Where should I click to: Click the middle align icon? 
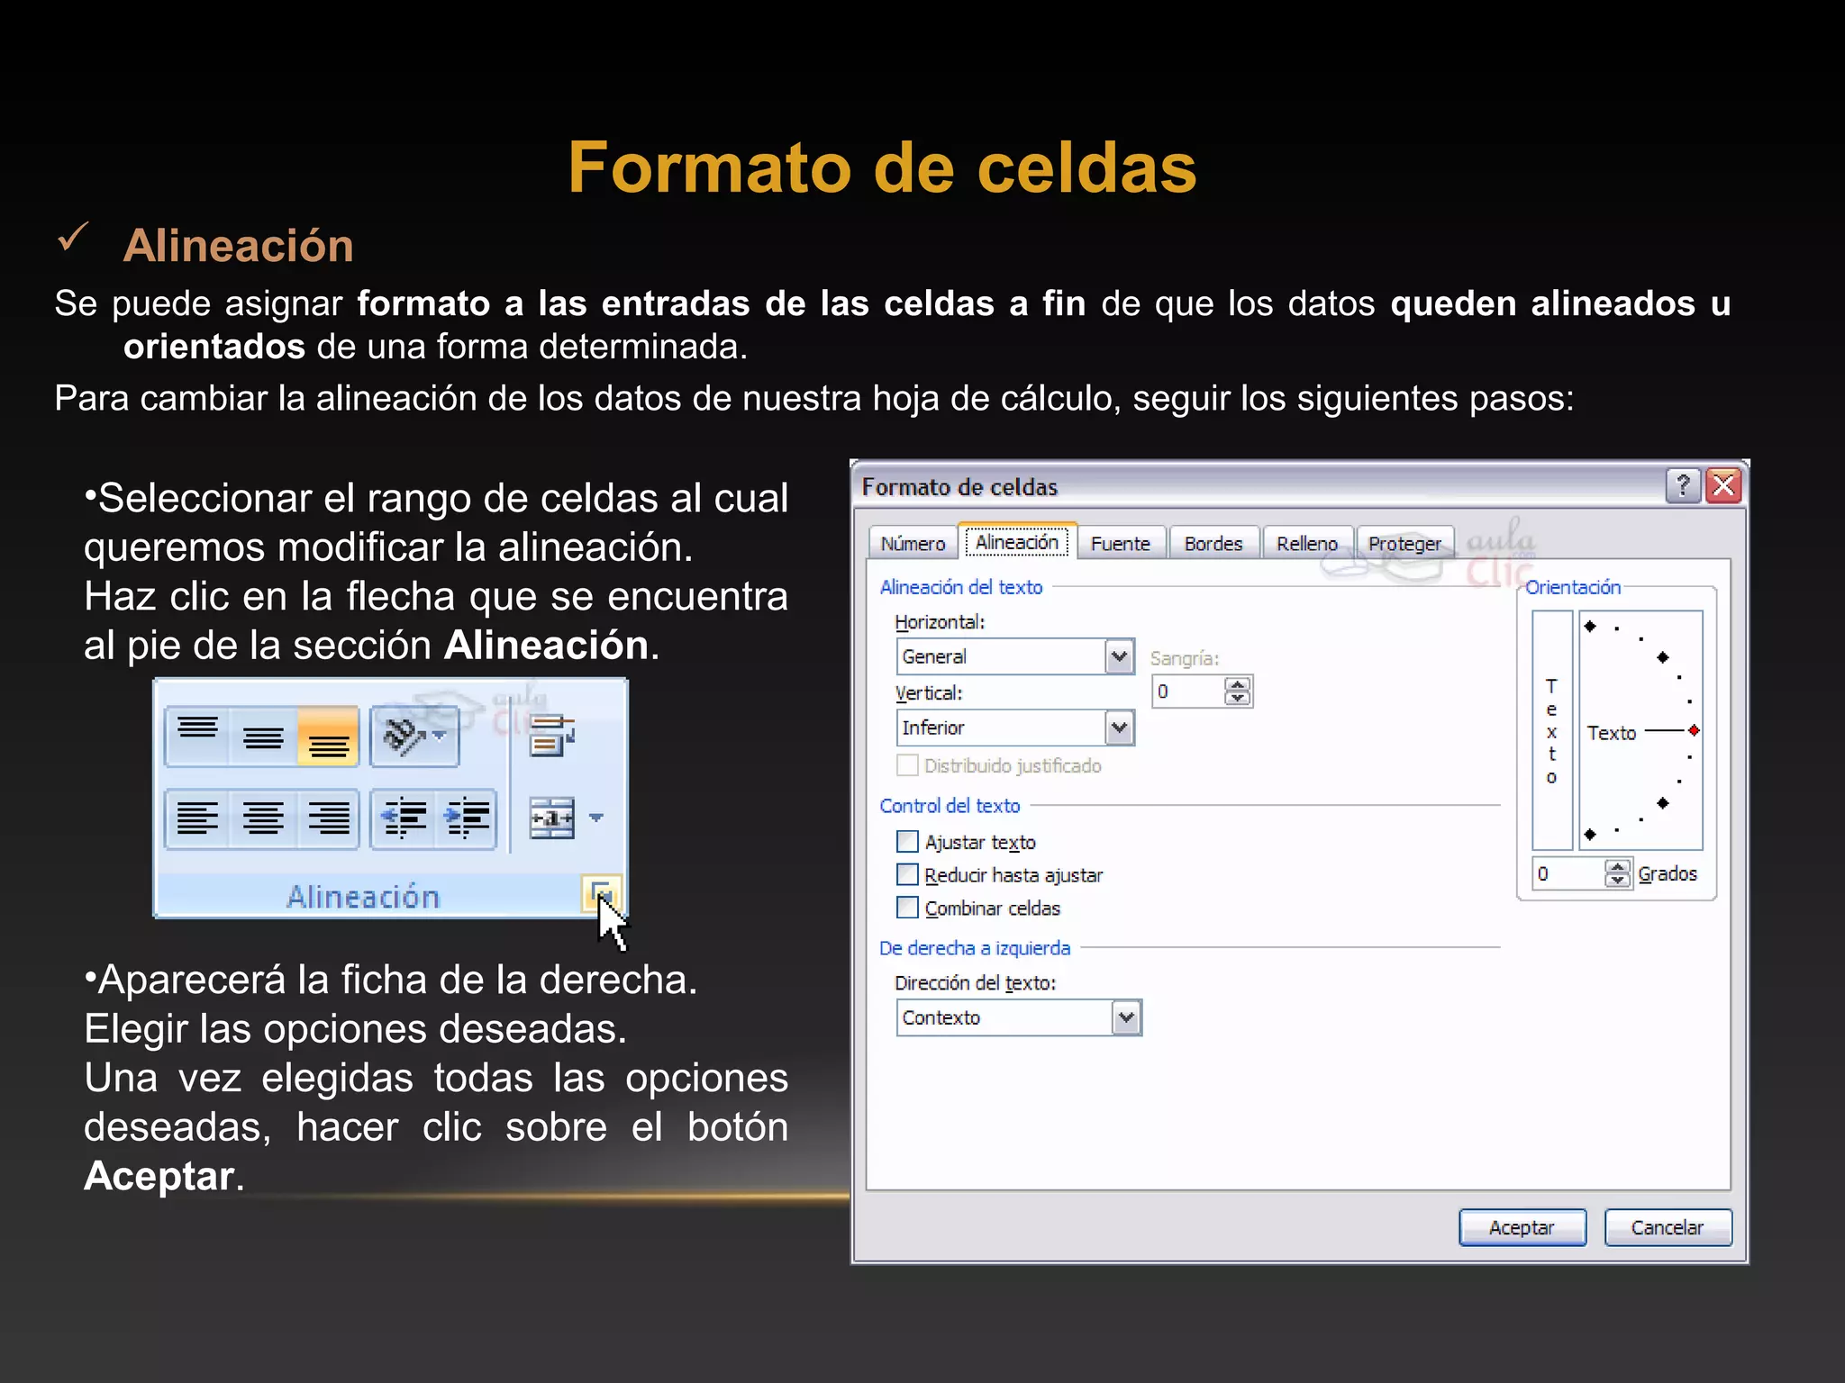pyautogui.click(x=263, y=736)
